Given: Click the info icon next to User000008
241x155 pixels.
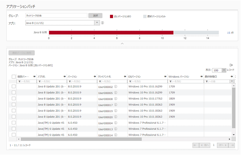Looking at the screenshot, I should [116, 99].
